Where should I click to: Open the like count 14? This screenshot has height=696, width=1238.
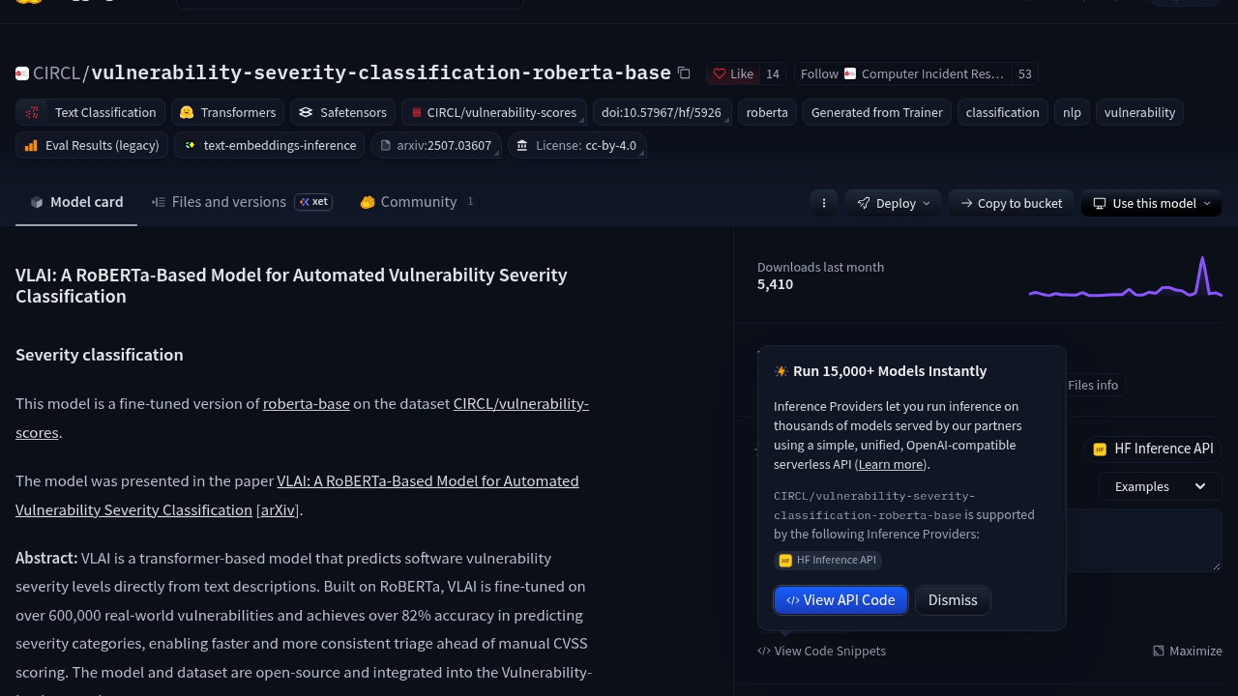tap(772, 74)
